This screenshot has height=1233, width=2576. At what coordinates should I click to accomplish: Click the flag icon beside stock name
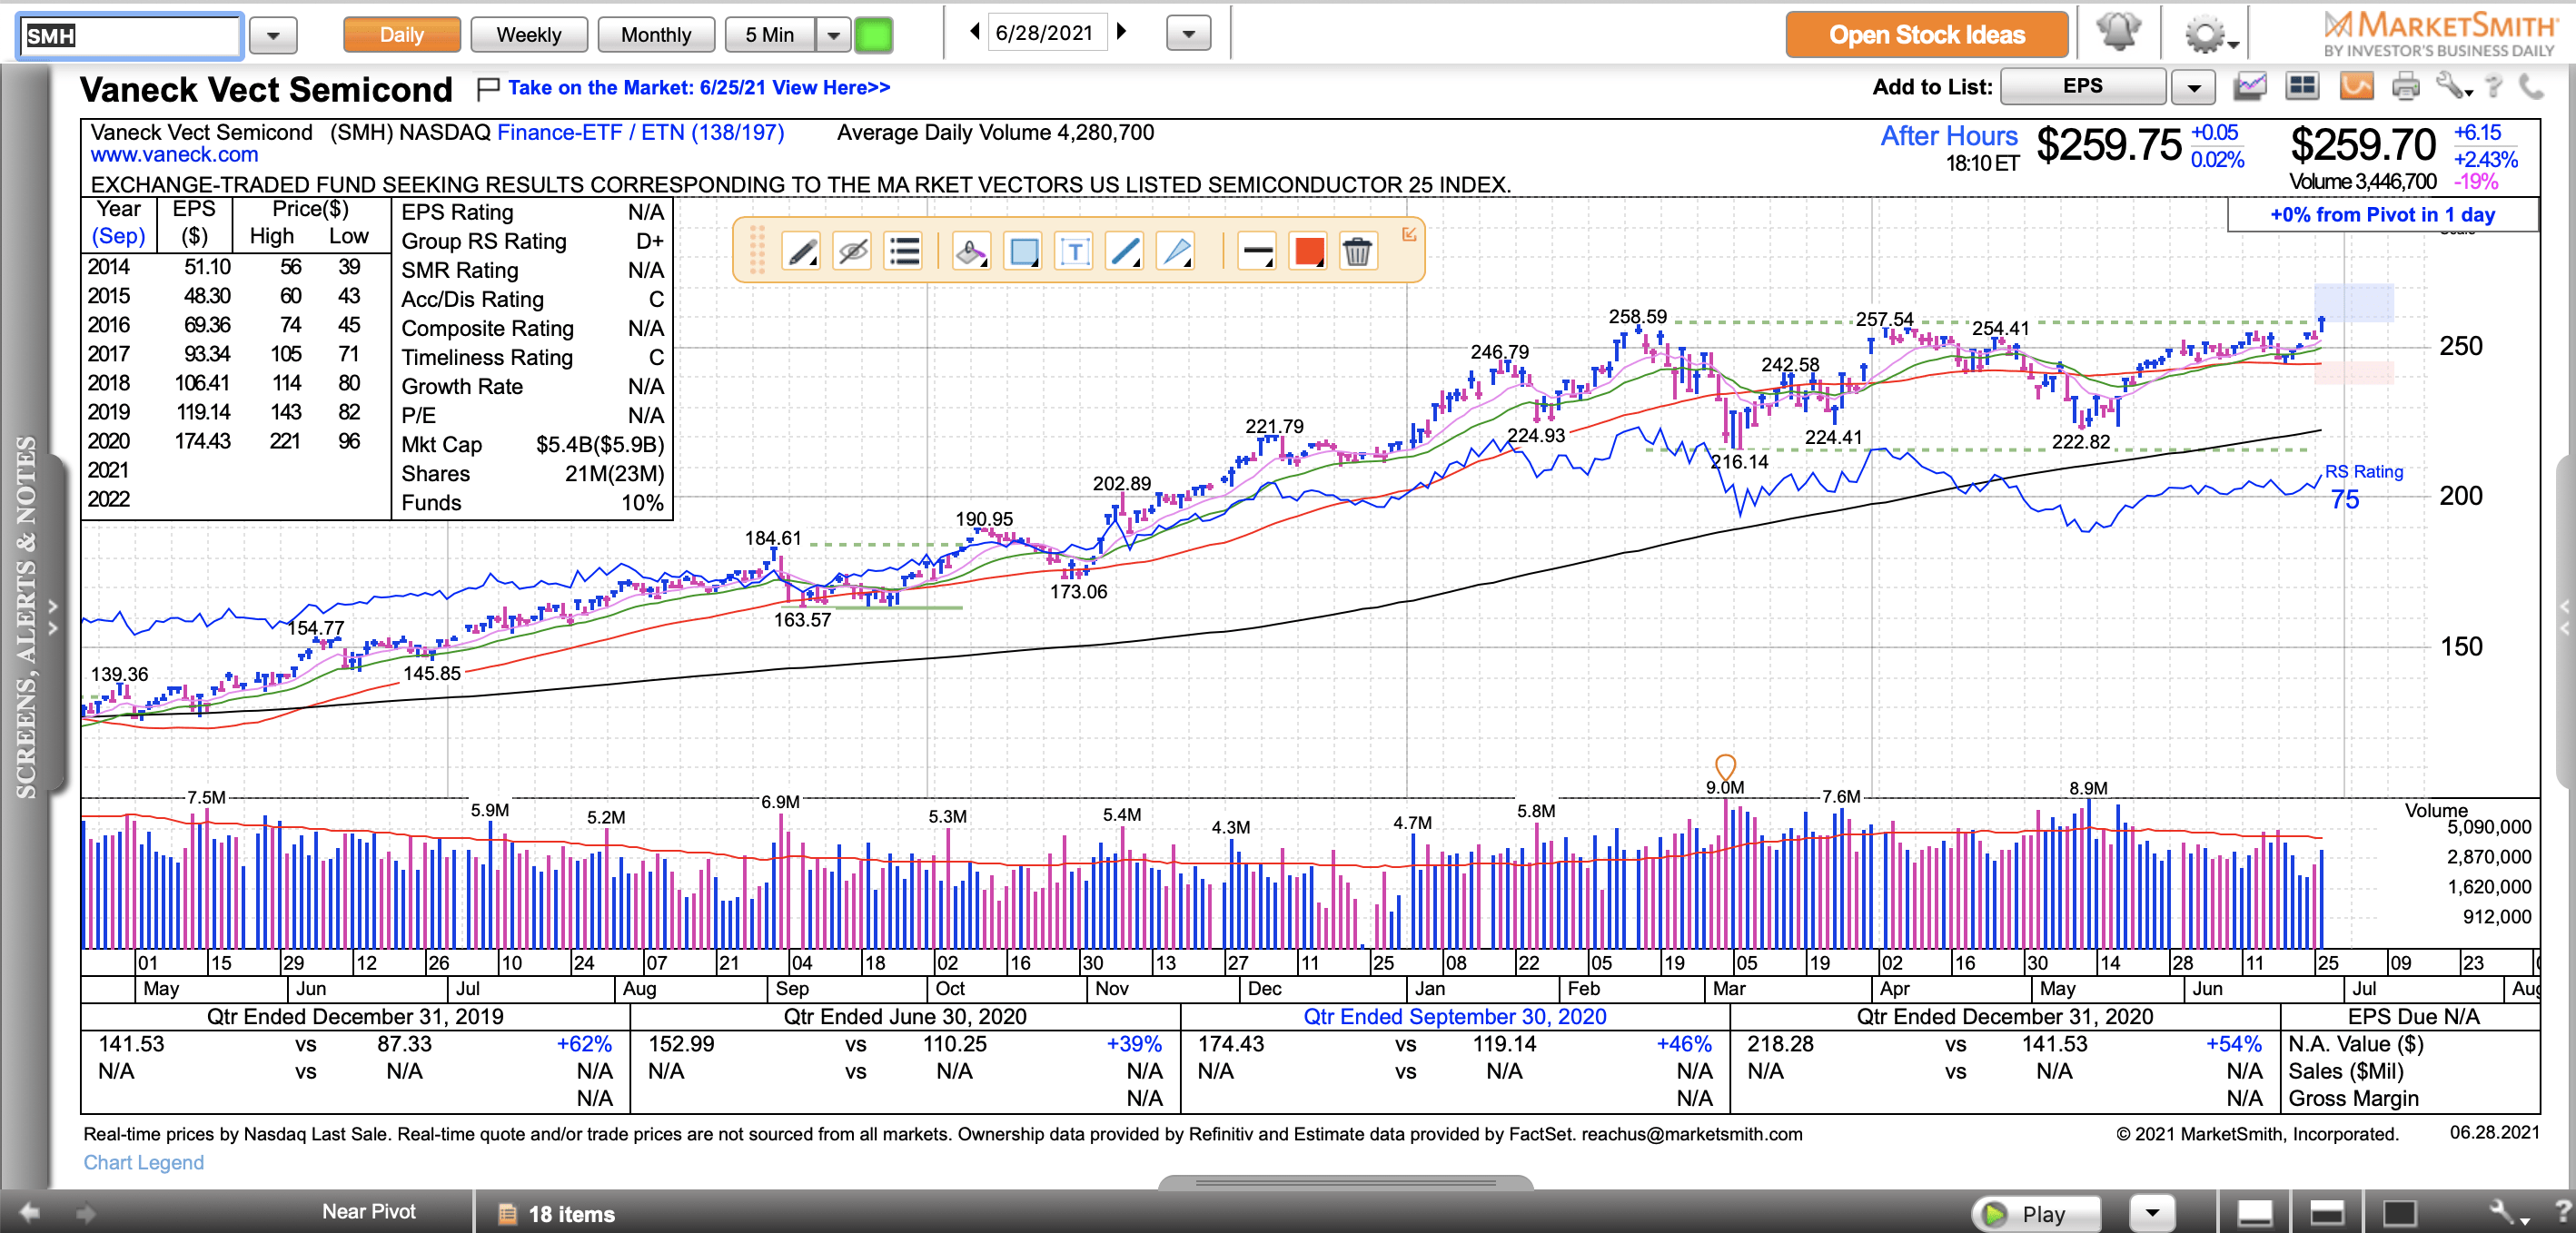(487, 89)
